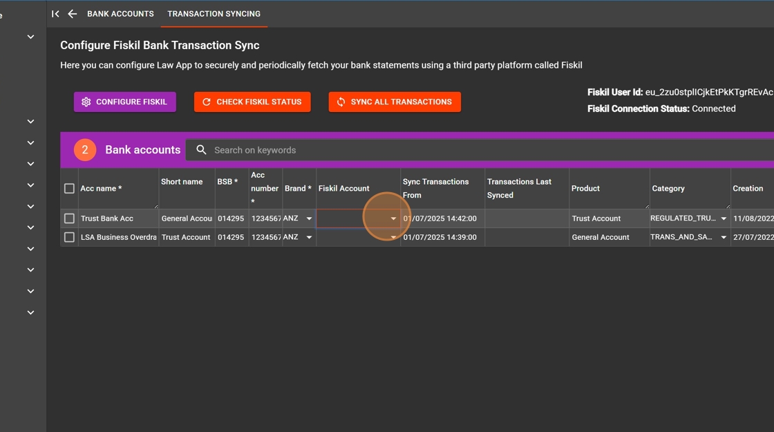This screenshot has width=774, height=432.
Task: Check the Trust Bank Acc row checkbox
Action: click(x=69, y=218)
